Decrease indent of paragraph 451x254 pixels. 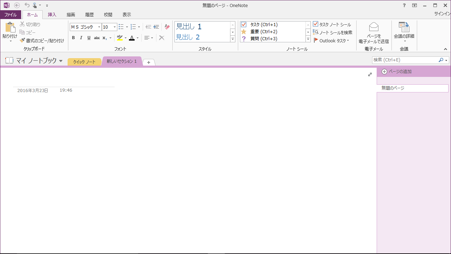point(148,27)
